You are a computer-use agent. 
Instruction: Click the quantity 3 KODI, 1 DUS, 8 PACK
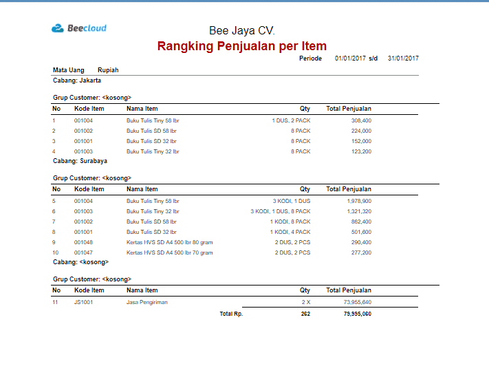280,211
